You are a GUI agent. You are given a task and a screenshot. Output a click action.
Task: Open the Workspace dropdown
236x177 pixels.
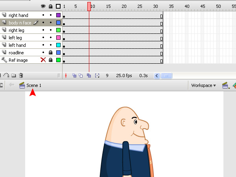pyautogui.click(x=203, y=85)
